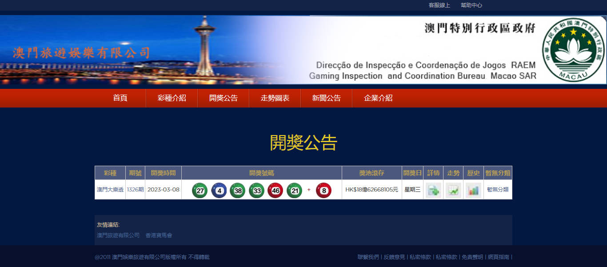Click the 友情連結 label
The image size is (607, 267).
pyautogui.click(x=108, y=225)
